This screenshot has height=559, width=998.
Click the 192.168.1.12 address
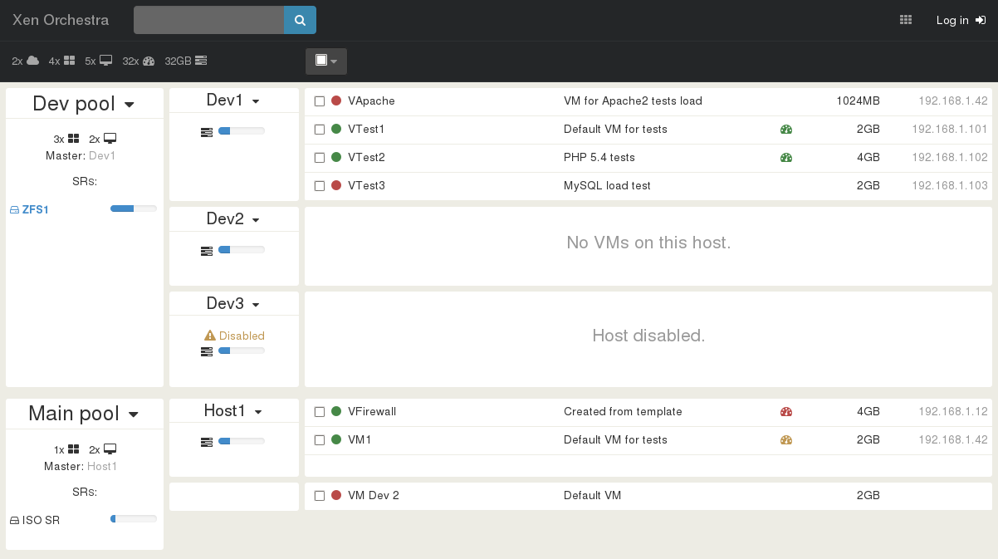953,411
